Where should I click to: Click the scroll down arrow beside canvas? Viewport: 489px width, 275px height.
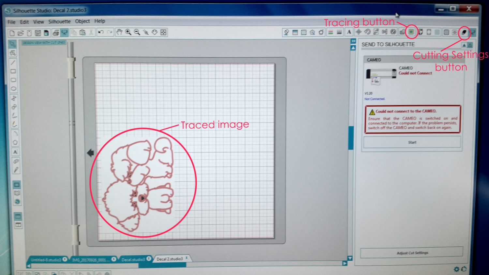(350, 258)
